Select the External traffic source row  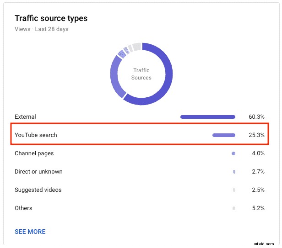(140, 117)
